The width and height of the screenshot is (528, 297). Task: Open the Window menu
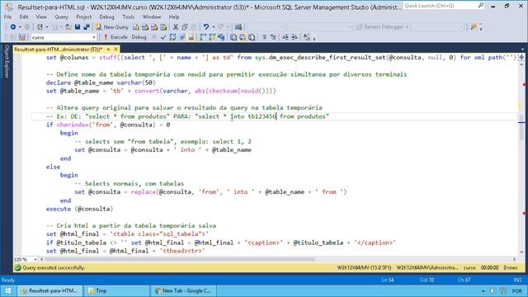point(152,16)
